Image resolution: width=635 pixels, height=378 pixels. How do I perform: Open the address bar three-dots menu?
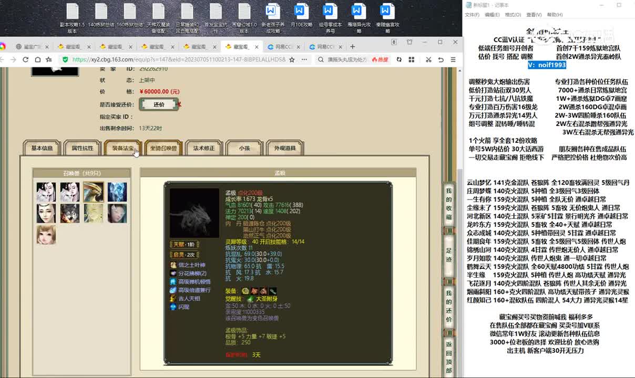click(305, 59)
